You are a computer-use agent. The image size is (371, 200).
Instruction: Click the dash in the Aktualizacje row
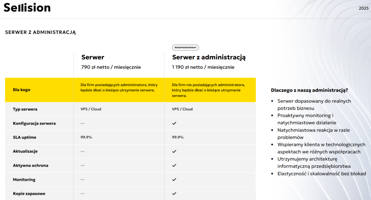83,151
